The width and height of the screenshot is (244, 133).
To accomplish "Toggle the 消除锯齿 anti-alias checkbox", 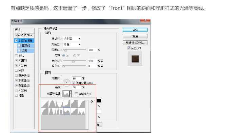I will (x=76, y=94).
